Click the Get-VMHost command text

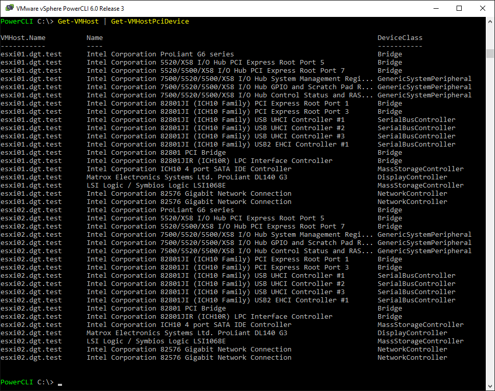click(x=78, y=22)
